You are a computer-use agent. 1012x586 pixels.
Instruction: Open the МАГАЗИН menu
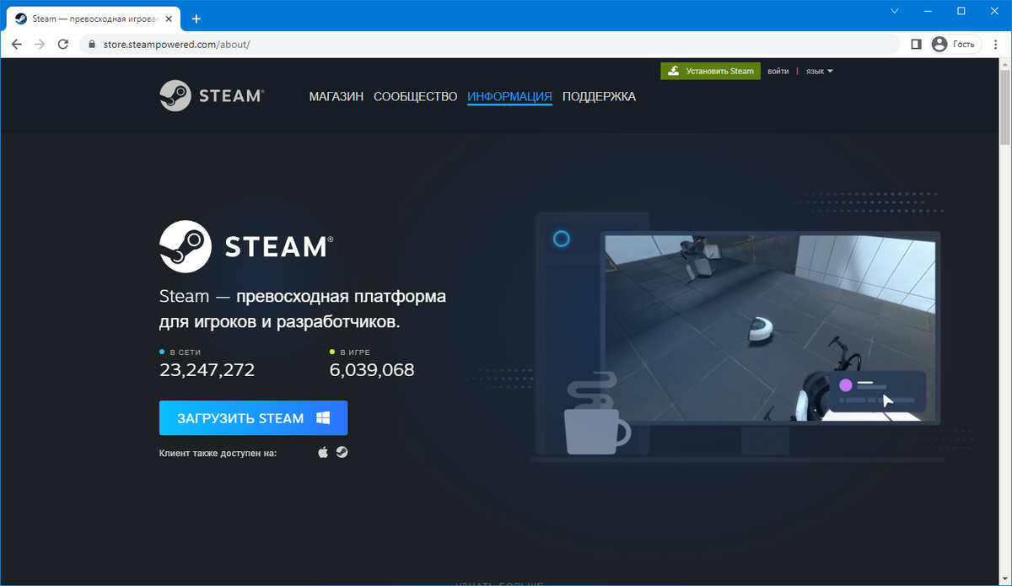tap(336, 96)
